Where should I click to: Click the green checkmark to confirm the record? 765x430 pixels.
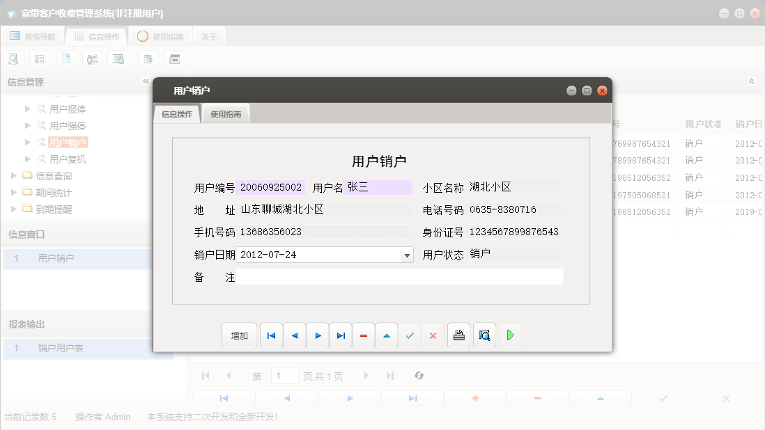click(x=410, y=335)
